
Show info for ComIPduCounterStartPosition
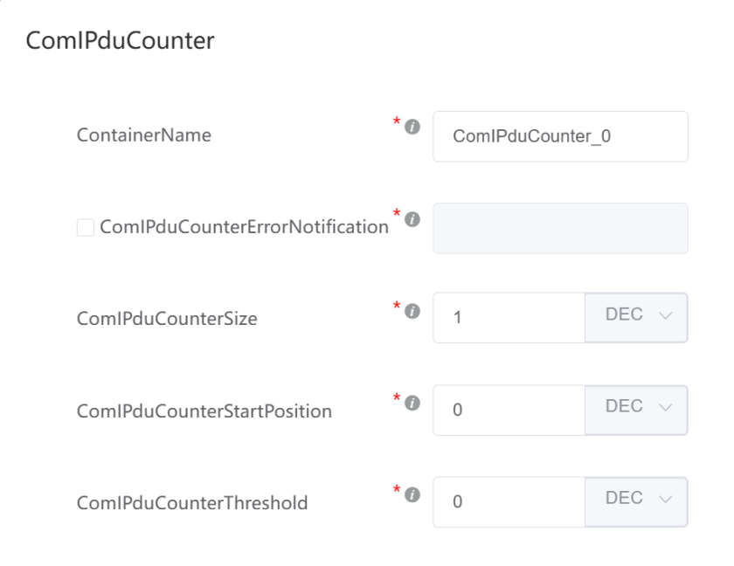412,404
